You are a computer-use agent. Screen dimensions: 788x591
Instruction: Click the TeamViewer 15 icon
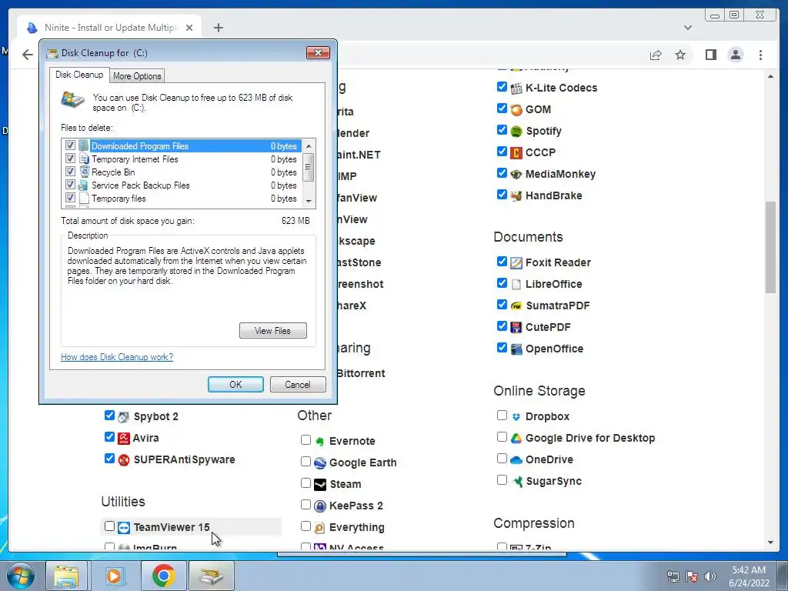coord(124,528)
